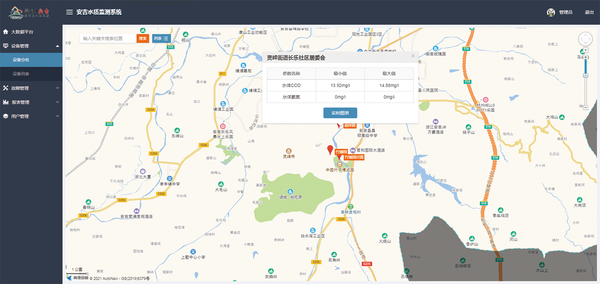Viewport: 600px width, 284px height.
Task: Toggle the hamburger sidebar menu icon
Action: [70, 12]
